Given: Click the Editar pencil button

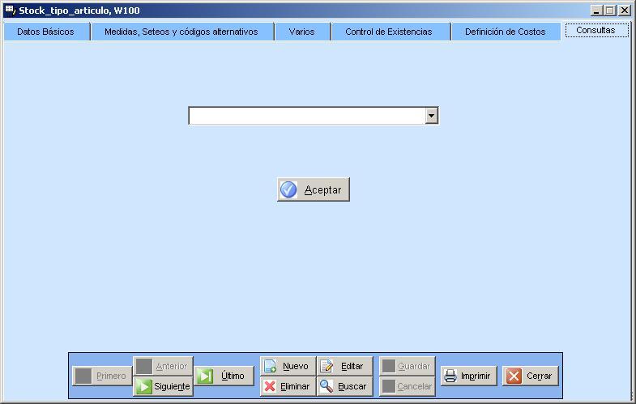Looking at the screenshot, I should (344, 366).
